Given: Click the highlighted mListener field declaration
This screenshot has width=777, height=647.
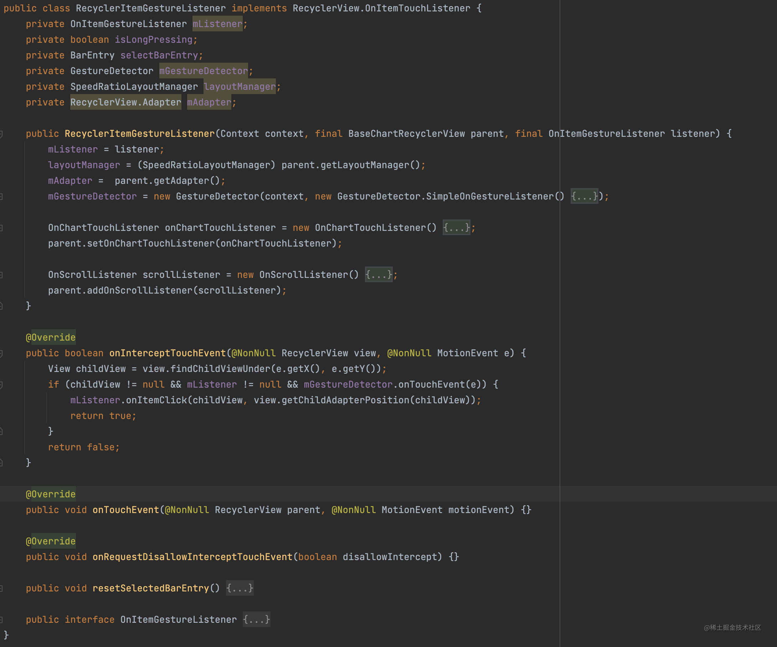Looking at the screenshot, I should [x=217, y=24].
